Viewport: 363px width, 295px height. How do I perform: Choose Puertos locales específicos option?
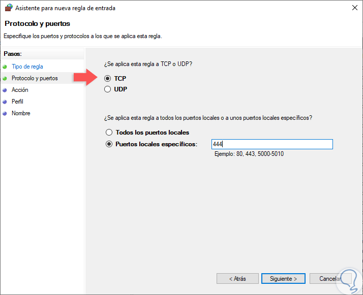click(108, 144)
